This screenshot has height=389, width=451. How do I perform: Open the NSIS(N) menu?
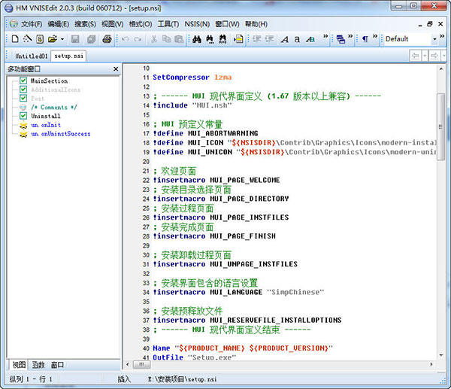click(198, 23)
